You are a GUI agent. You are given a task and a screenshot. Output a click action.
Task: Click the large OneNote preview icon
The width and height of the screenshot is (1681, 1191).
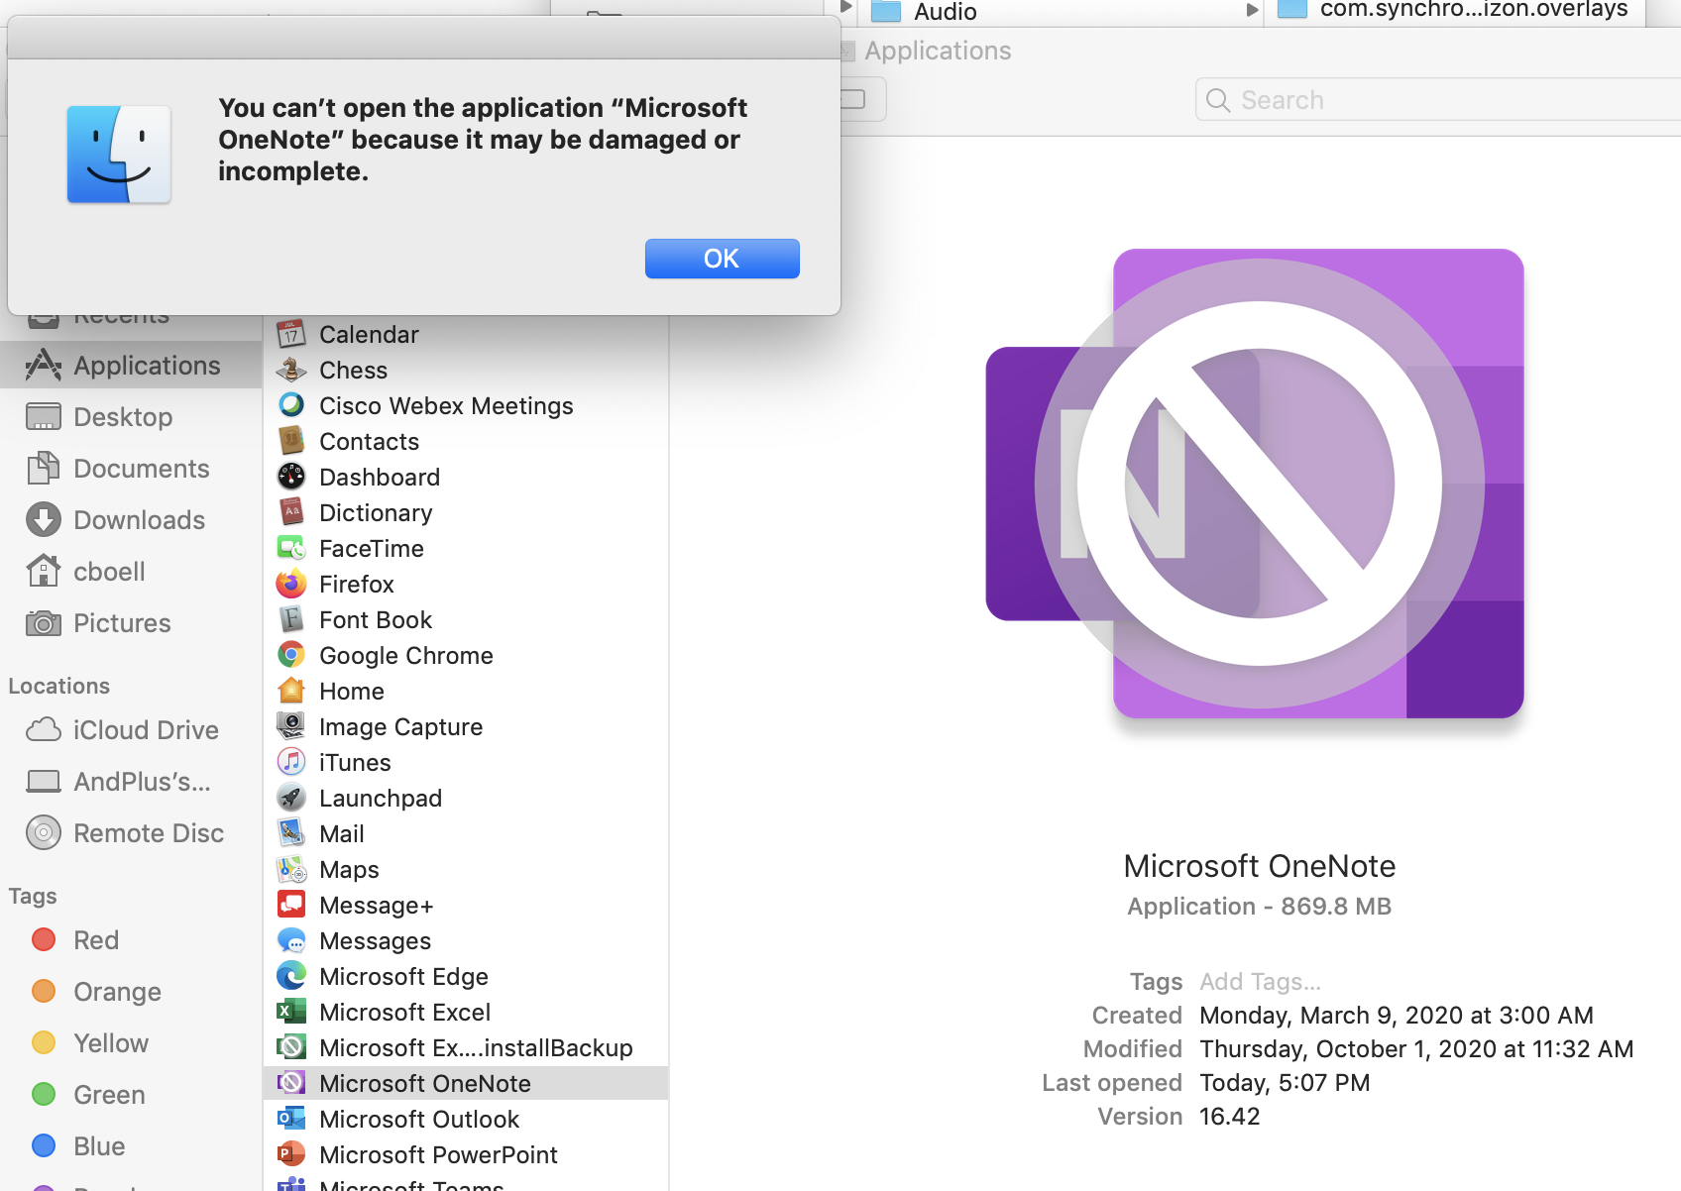[x=1255, y=484]
